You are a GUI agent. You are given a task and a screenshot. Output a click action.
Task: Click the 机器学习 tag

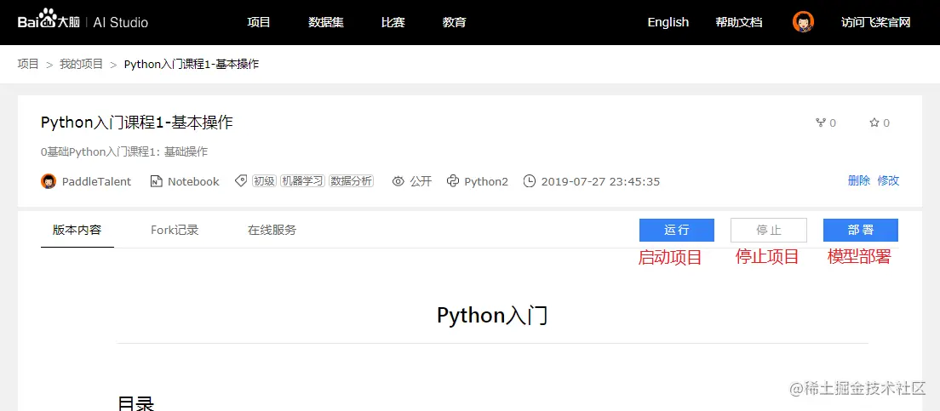pyautogui.click(x=303, y=181)
